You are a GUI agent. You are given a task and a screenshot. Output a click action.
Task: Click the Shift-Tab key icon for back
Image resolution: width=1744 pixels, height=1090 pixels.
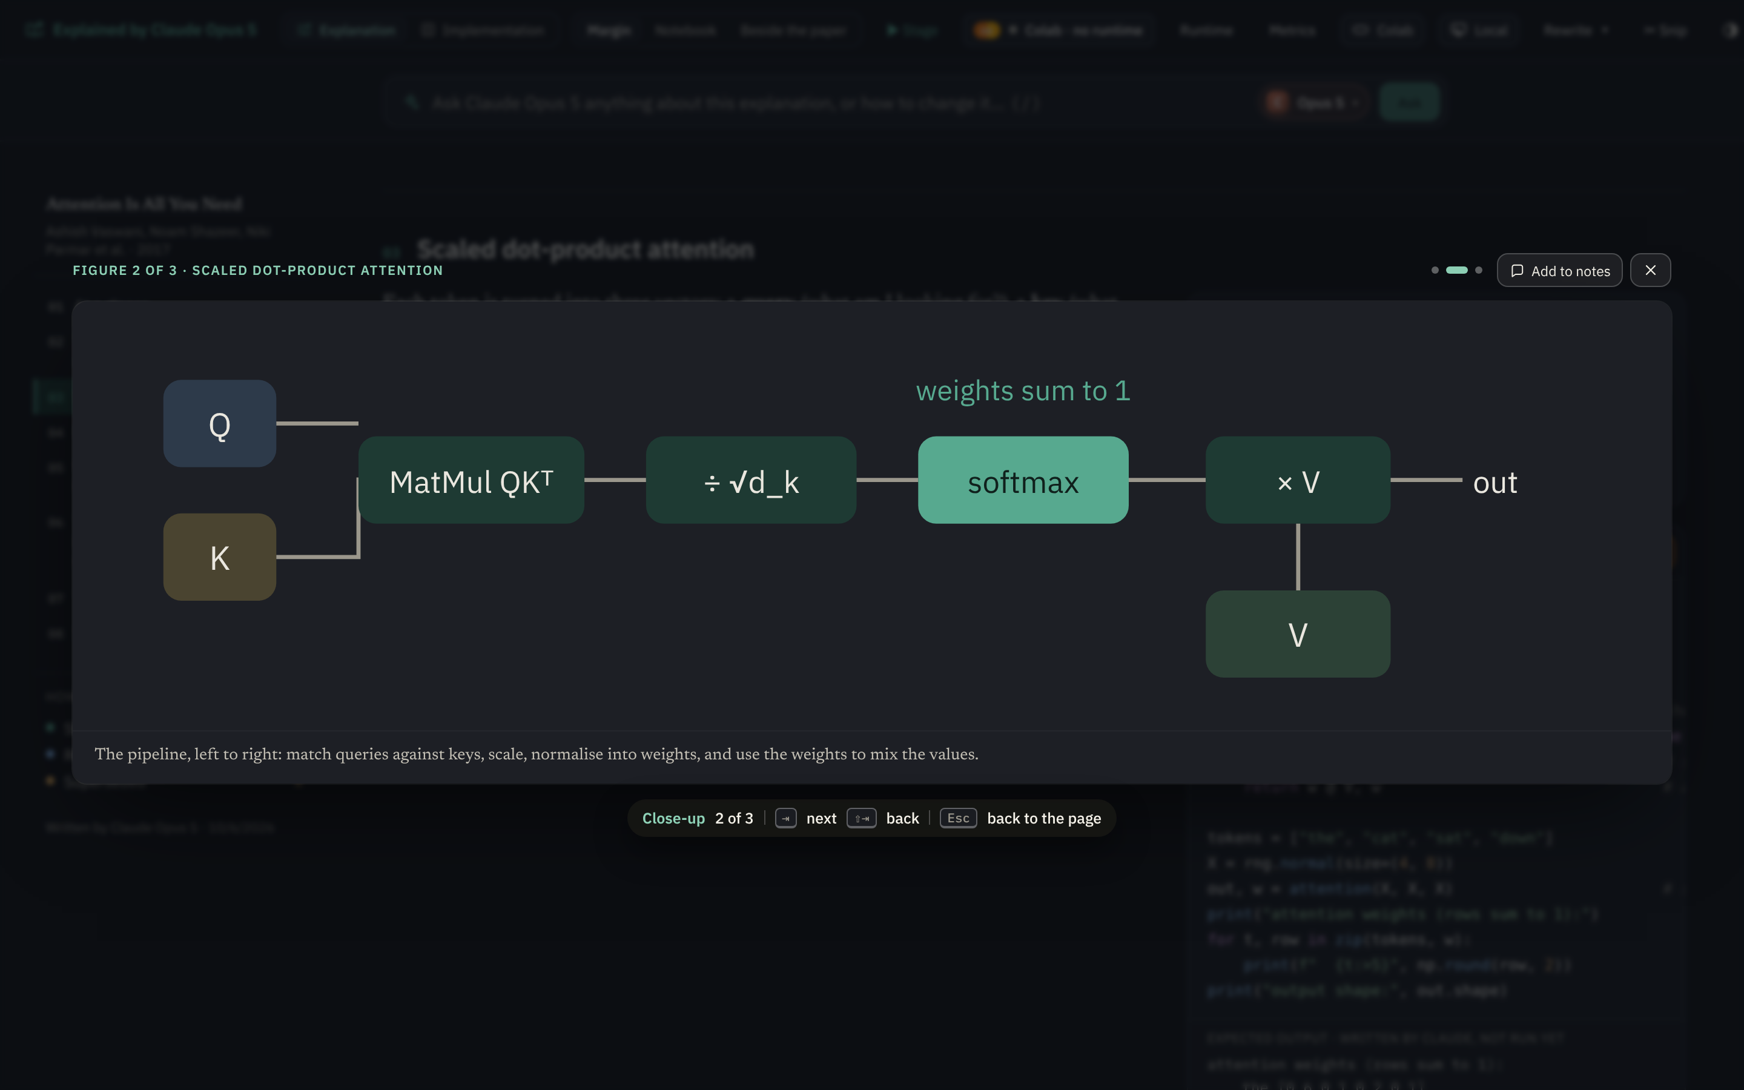[861, 818]
